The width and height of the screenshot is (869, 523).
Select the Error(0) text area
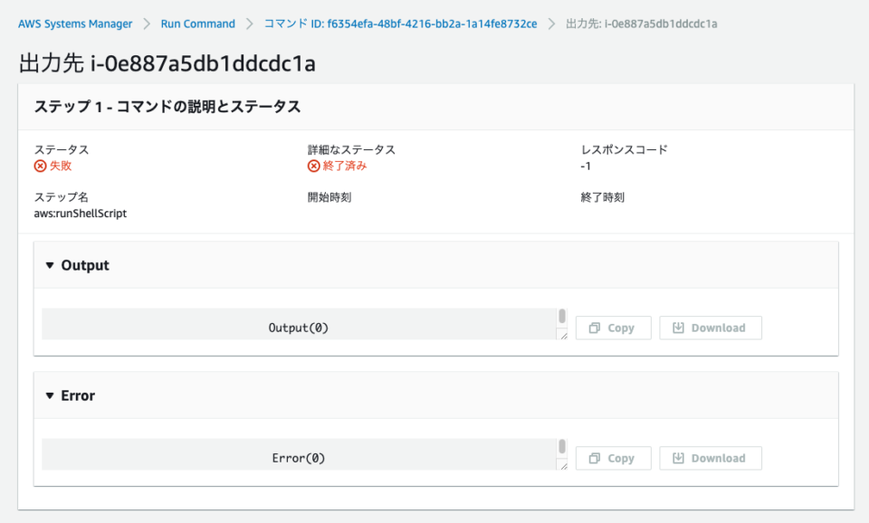(x=299, y=458)
